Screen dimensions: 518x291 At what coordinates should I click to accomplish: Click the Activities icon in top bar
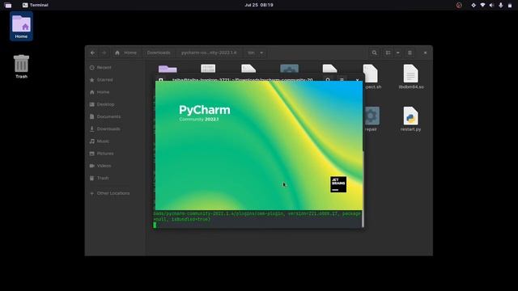pyautogui.click(x=8, y=5)
